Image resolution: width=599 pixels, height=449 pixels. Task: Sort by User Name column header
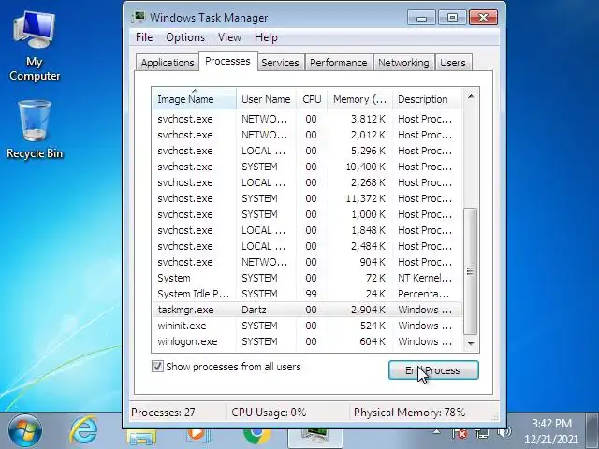(266, 99)
